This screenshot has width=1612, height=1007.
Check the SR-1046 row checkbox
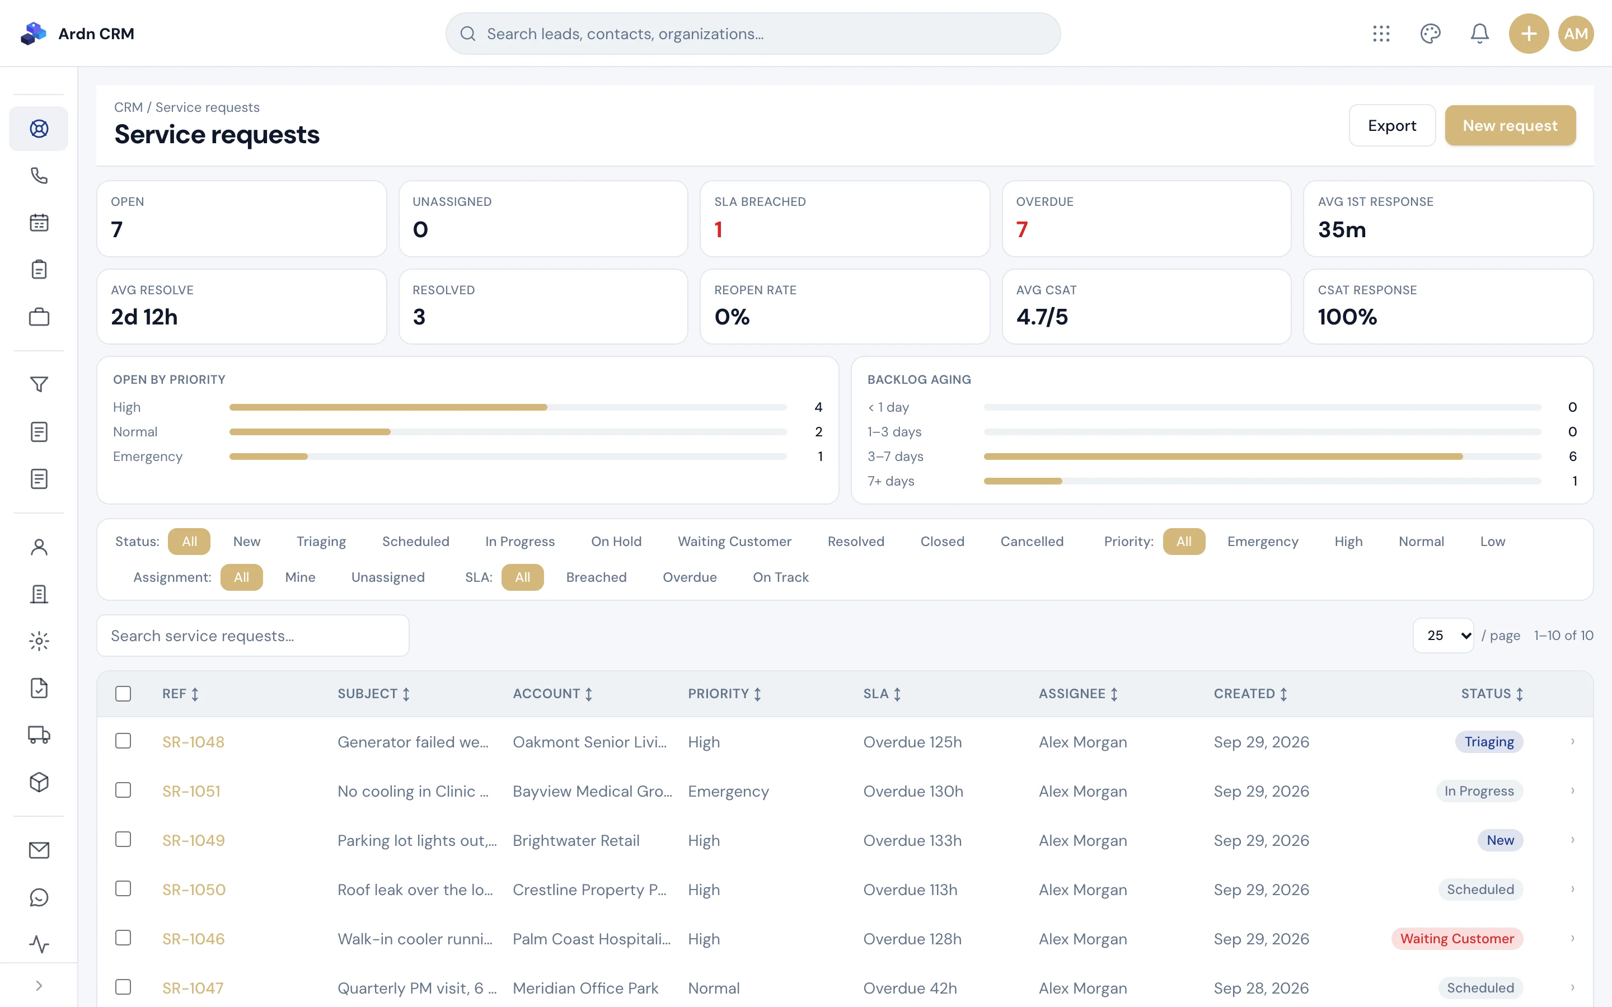(123, 938)
